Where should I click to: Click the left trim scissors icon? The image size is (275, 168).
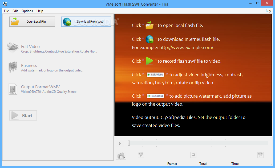(141, 155)
